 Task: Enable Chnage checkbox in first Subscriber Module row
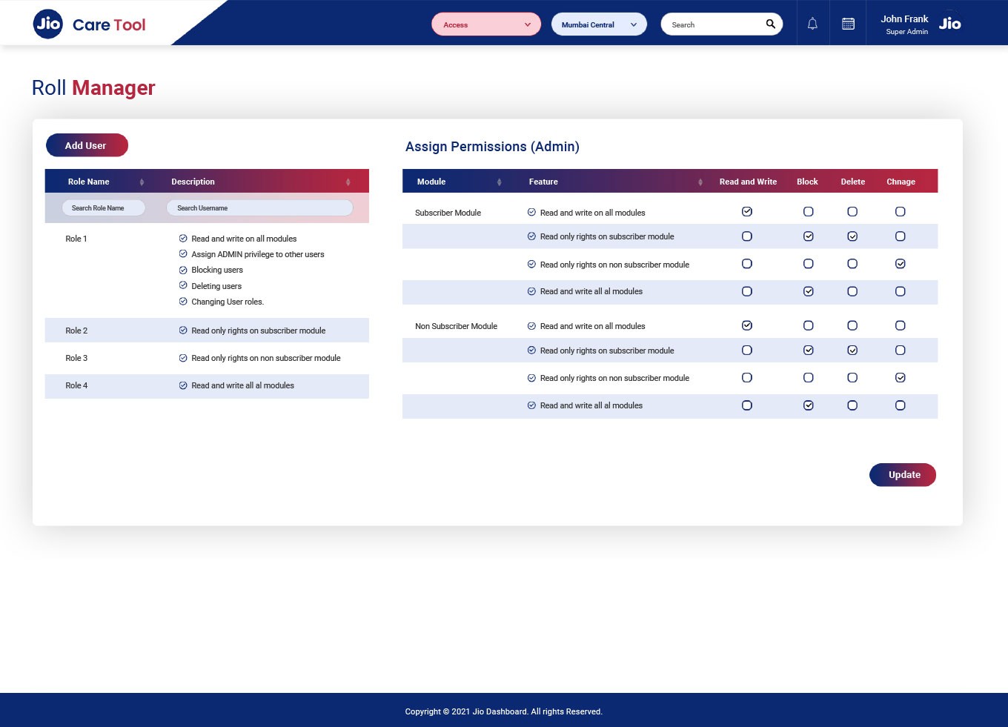(x=900, y=212)
